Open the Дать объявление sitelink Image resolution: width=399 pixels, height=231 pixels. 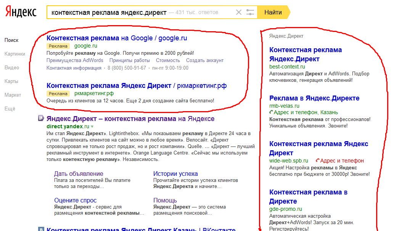[x=79, y=174]
